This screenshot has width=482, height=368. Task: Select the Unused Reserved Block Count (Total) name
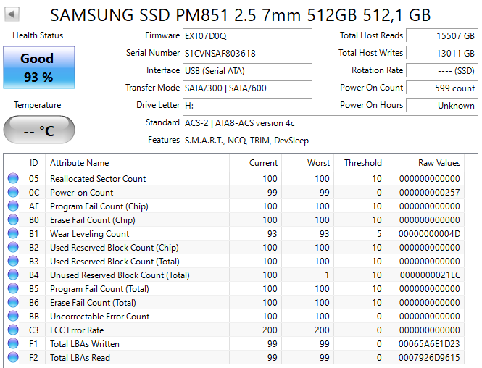pyautogui.click(x=120, y=275)
